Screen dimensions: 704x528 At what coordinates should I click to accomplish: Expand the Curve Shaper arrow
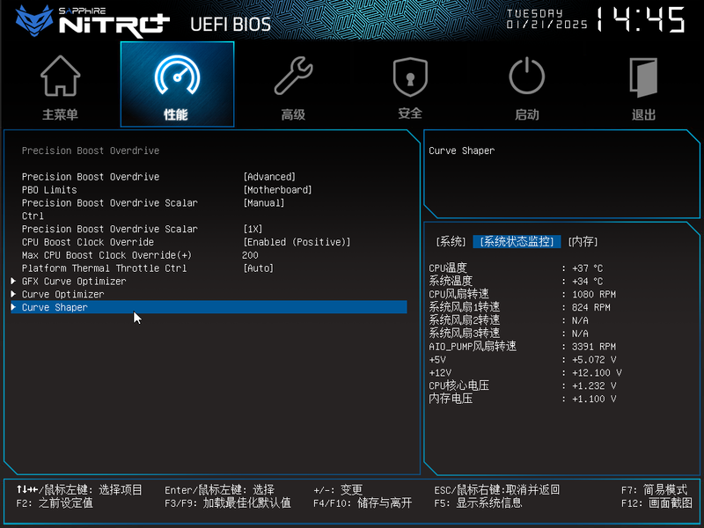[13, 307]
